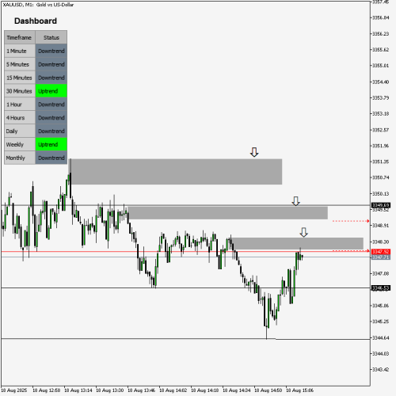The width and height of the screenshot is (396, 396).
Task: Click the Status column header
Action: (51, 37)
